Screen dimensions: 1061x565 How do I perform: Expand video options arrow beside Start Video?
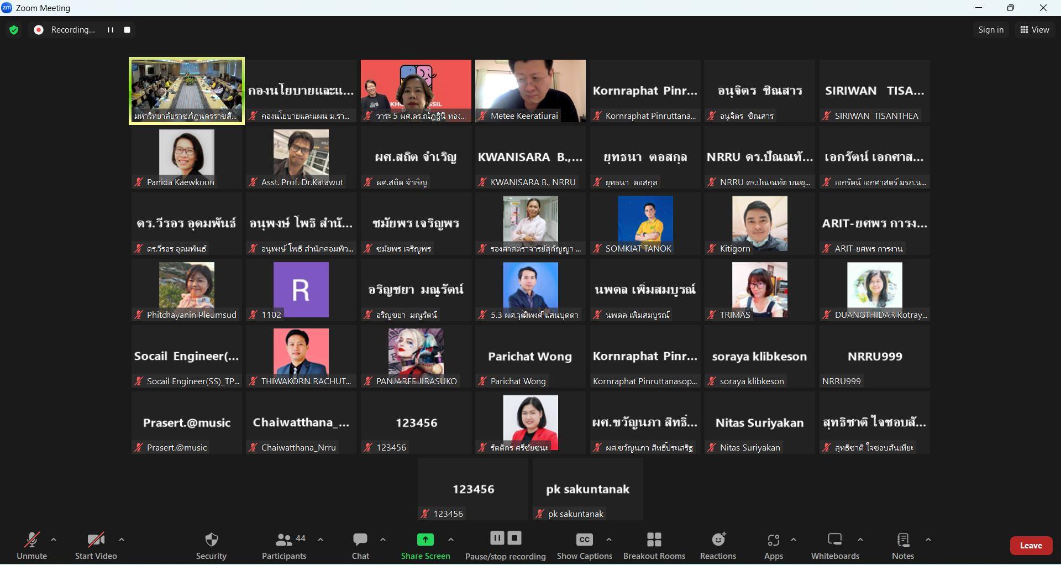[x=122, y=540]
